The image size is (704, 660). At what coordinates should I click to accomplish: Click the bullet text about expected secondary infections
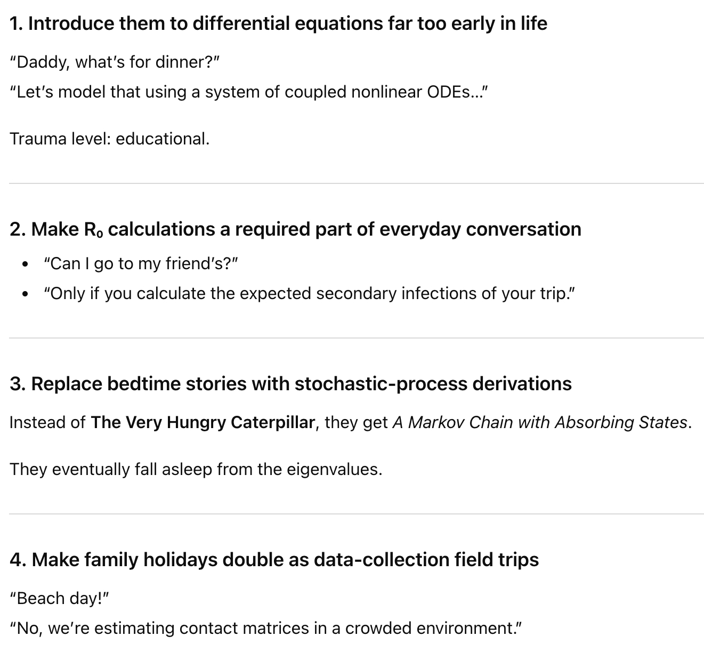coord(310,294)
